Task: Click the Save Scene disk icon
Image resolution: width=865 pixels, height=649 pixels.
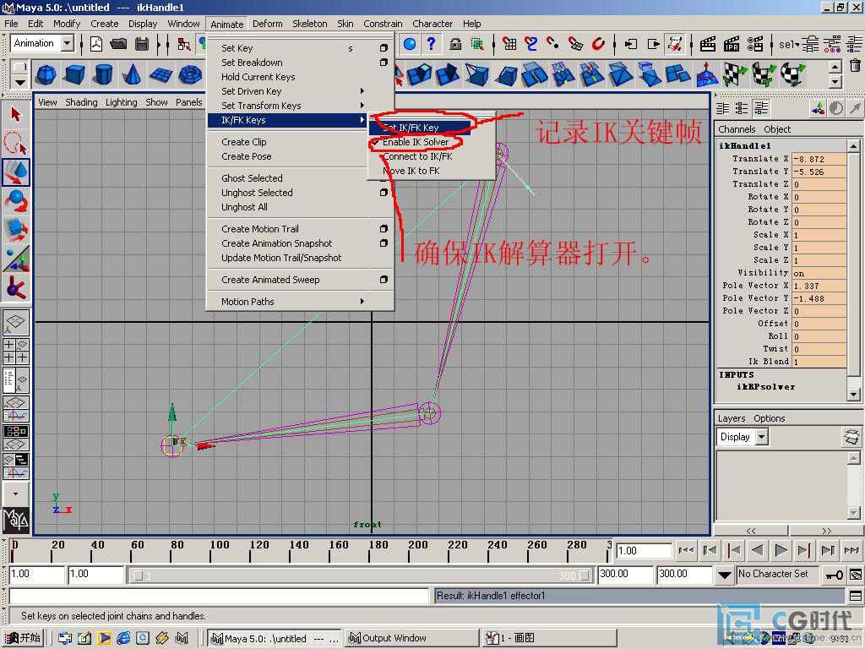Action: [142, 44]
